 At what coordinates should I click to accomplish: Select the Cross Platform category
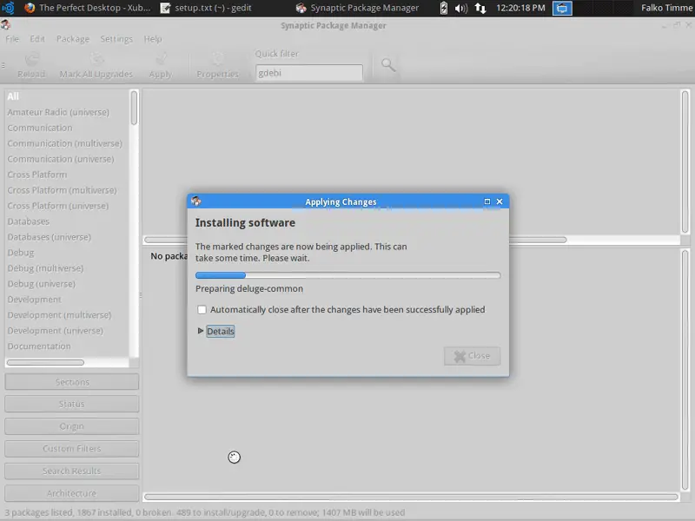click(x=67, y=175)
